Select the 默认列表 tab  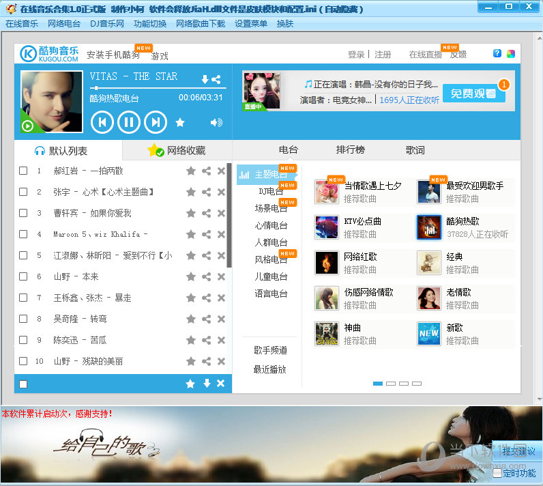[x=68, y=150]
